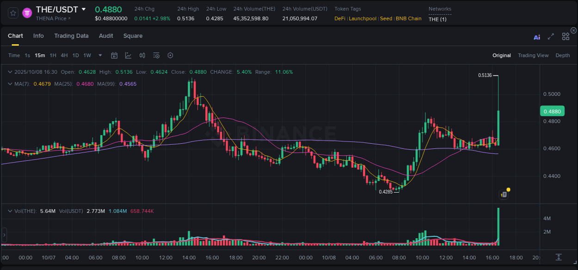The width and height of the screenshot is (578, 270).
Task: Open the THE/USDT pair dropdown
Action: [x=84, y=9]
